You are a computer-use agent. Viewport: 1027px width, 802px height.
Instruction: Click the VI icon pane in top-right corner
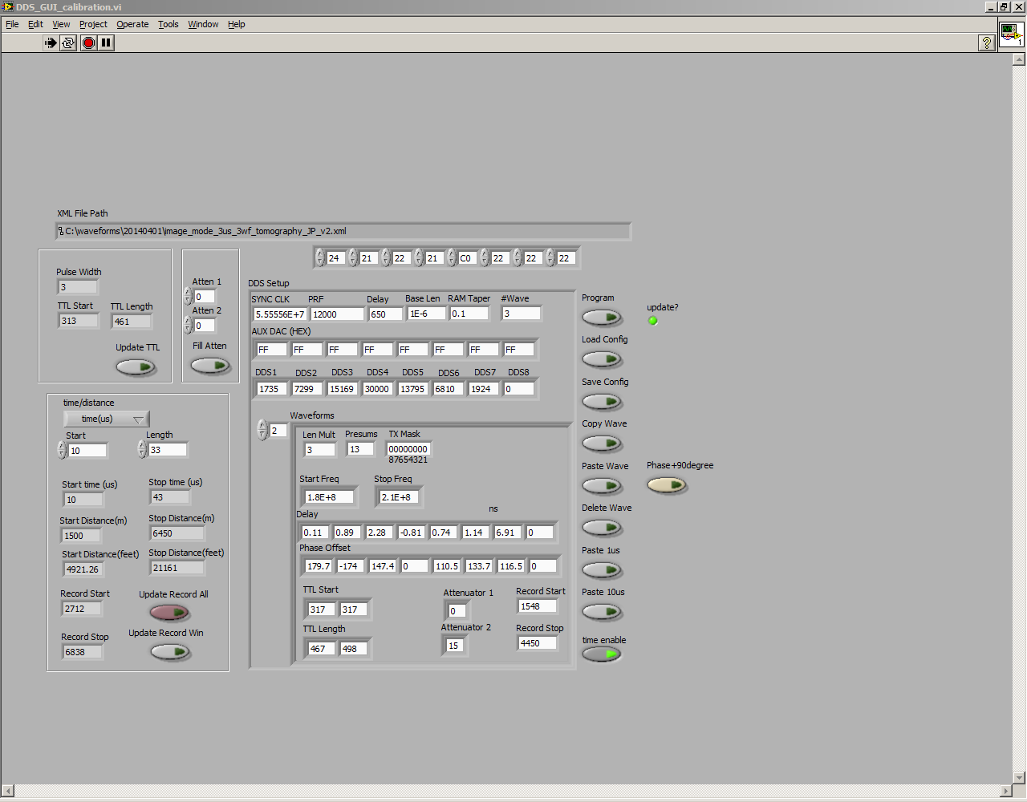point(1010,34)
